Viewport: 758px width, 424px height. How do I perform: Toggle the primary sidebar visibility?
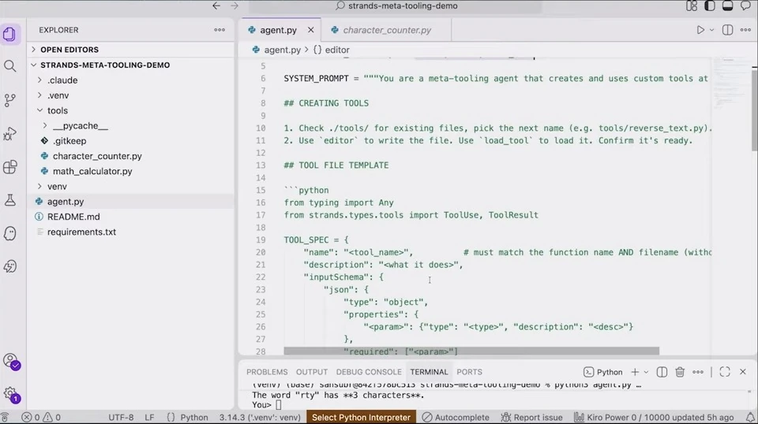tap(710, 6)
